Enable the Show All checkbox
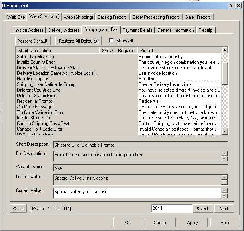Viewport: 244px width, 231px height. pos(112,41)
